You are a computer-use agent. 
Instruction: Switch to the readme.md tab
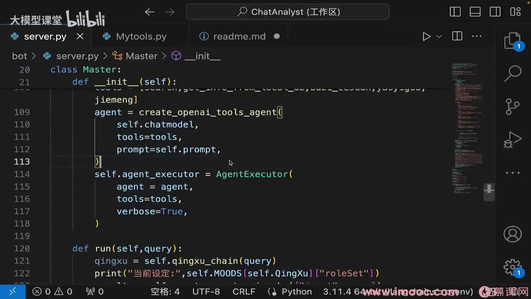tap(239, 37)
